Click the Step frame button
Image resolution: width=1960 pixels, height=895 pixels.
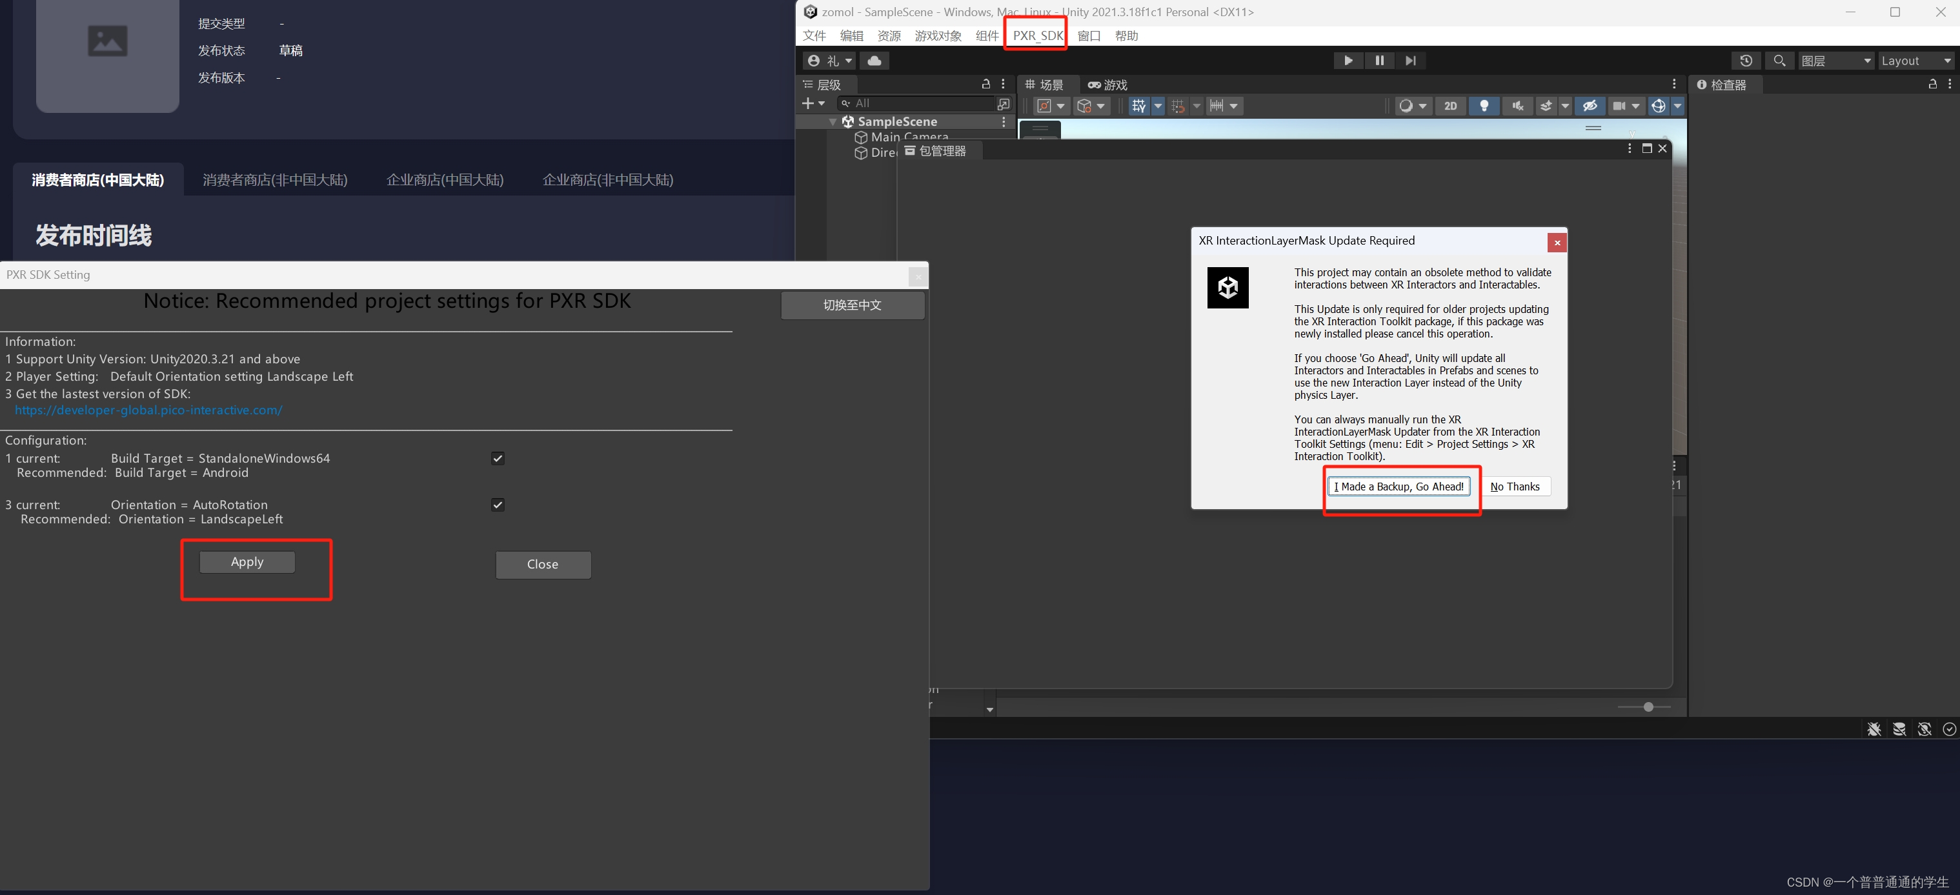[1410, 61]
